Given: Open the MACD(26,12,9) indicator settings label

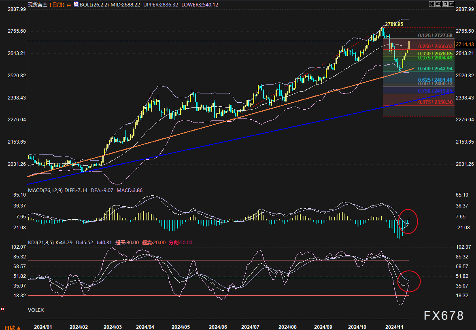Looking at the screenshot, I should (x=46, y=190).
